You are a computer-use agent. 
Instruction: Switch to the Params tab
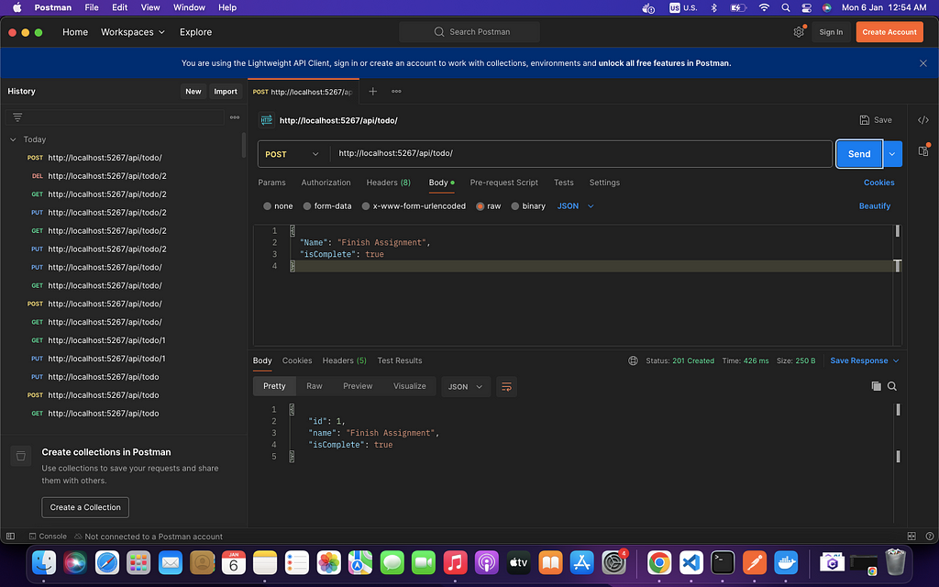point(271,183)
